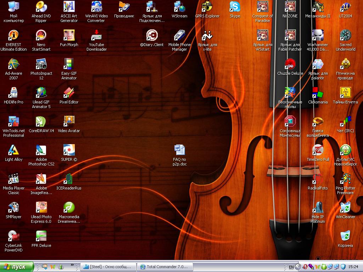The image size is (363, 272).
Task: Switch to the Total Commander taskbar button
Action: [164, 267]
